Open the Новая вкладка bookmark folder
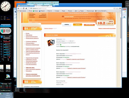 point(89,11)
